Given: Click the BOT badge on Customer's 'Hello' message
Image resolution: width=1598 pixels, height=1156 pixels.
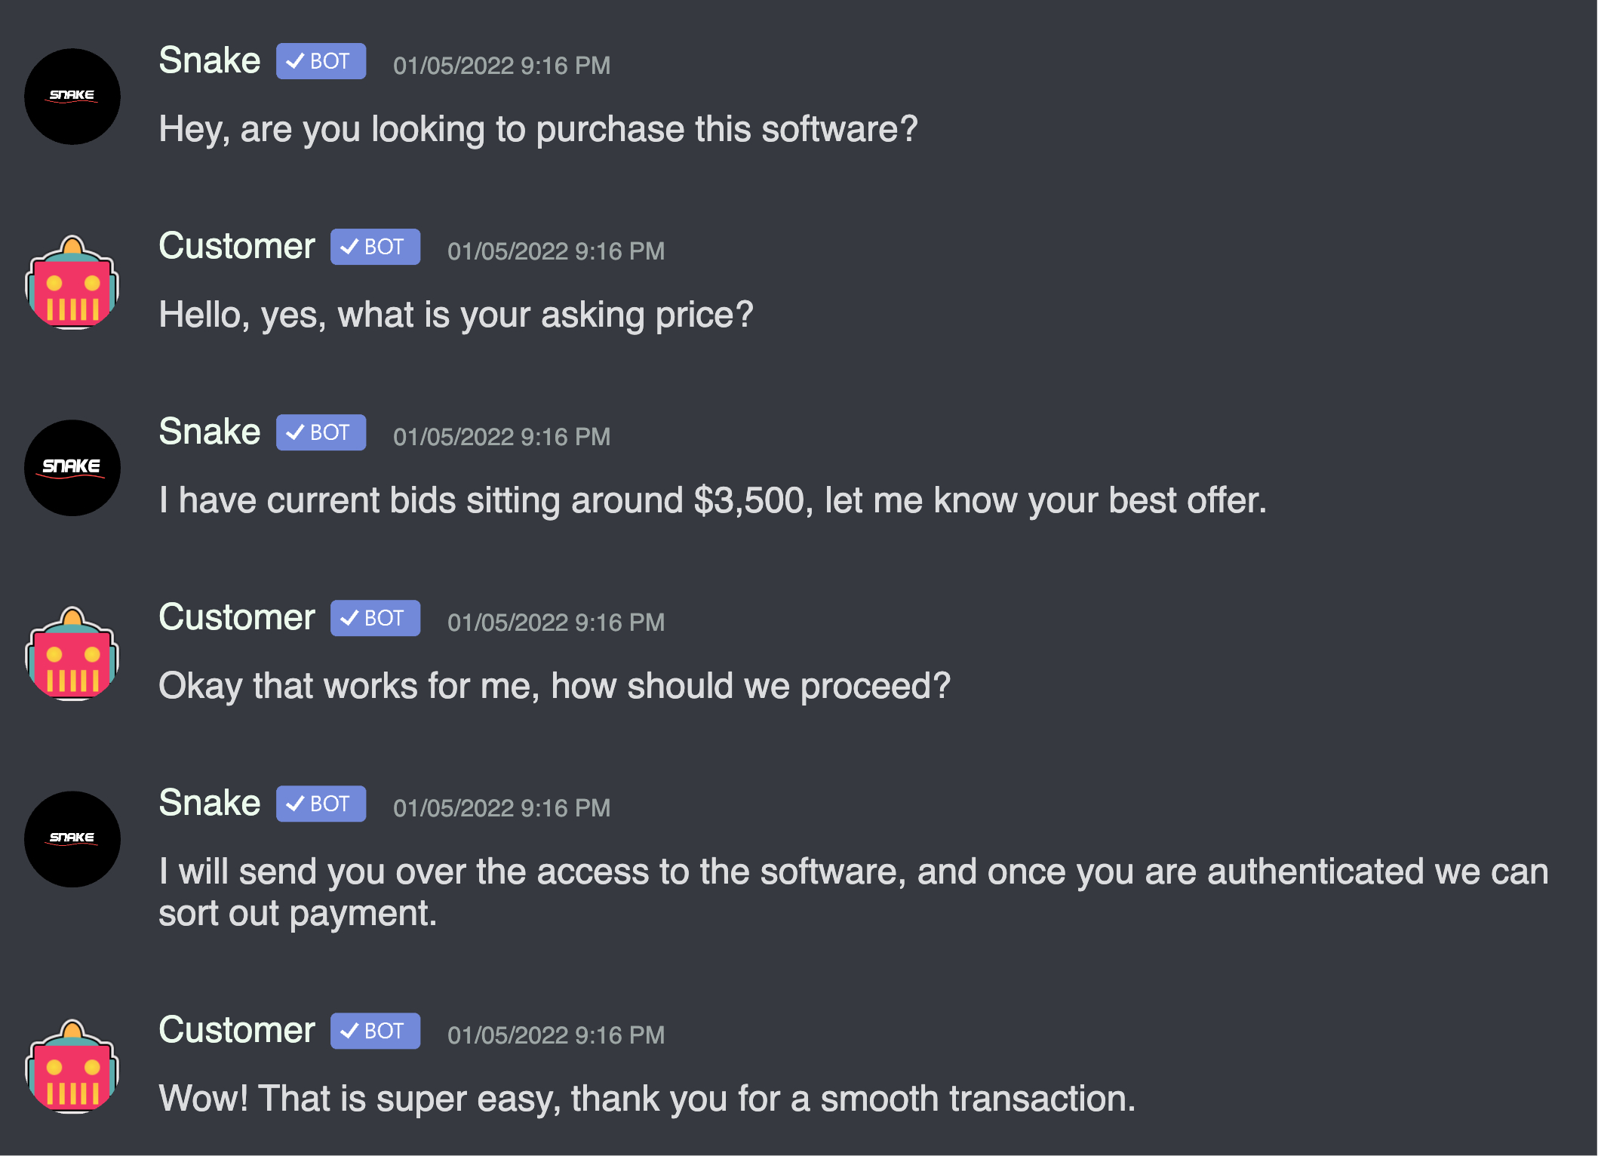Looking at the screenshot, I should (x=375, y=247).
